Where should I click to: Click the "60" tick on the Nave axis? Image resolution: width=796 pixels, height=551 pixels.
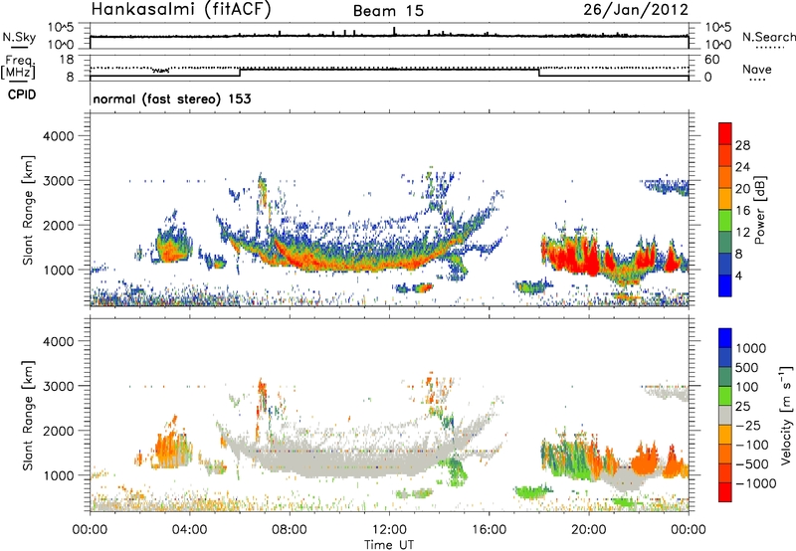click(711, 60)
